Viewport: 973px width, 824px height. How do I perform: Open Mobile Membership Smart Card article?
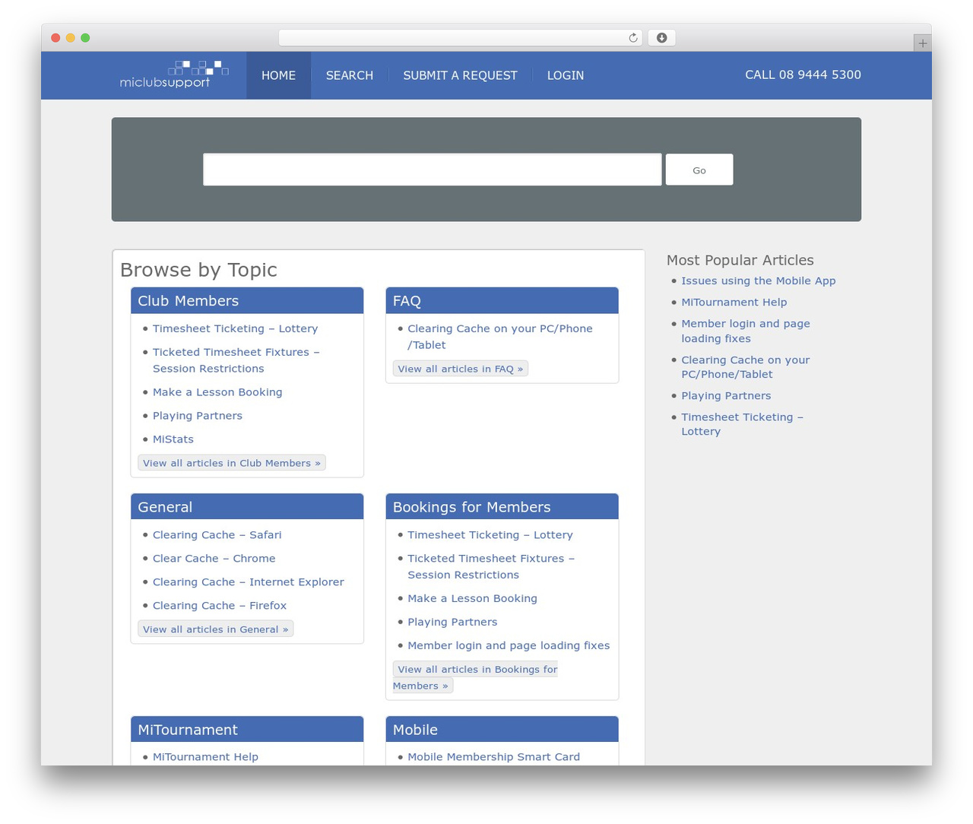[x=493, y=757]
